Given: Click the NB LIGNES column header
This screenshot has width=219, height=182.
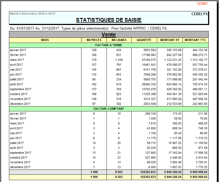Looking at the screenshot, I should pyautogui.click(x=118, y=40).
